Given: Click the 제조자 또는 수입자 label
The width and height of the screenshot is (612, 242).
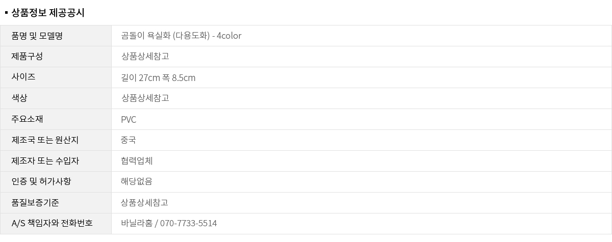Looking at the screenshot, I should (x=45, y=161).
